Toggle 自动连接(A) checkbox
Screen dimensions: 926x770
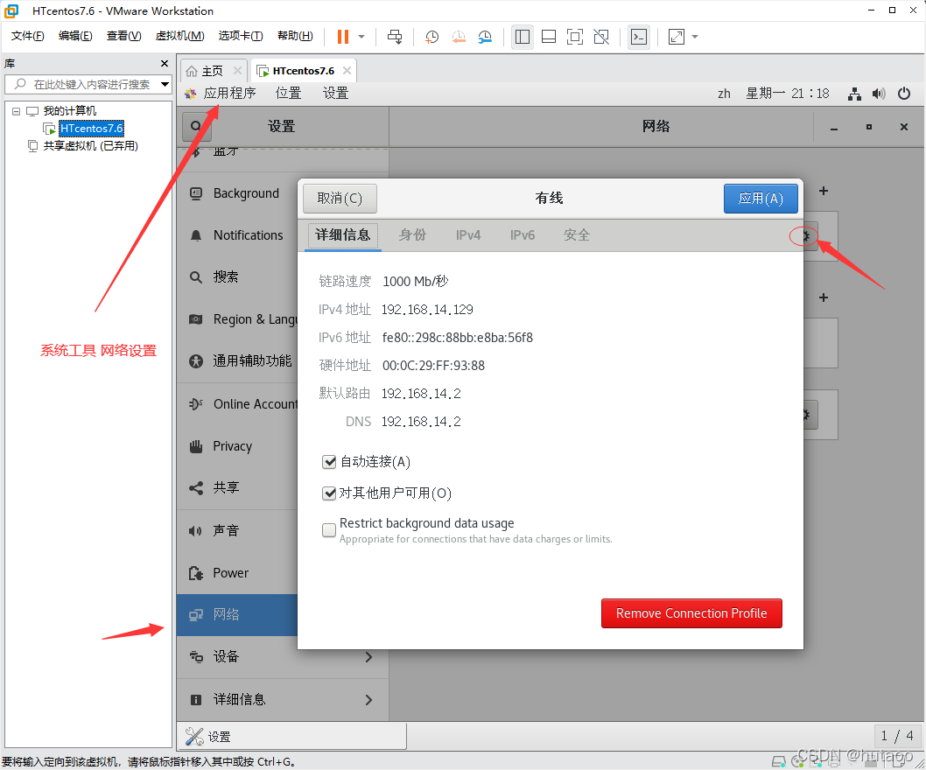(x=329, y=462)
